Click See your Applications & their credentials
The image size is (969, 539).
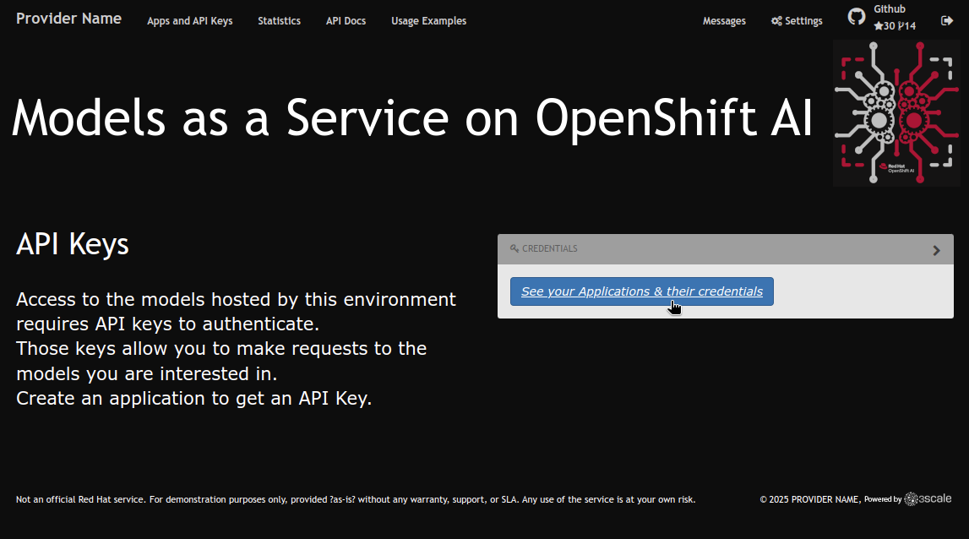click(x=641, y=291)
